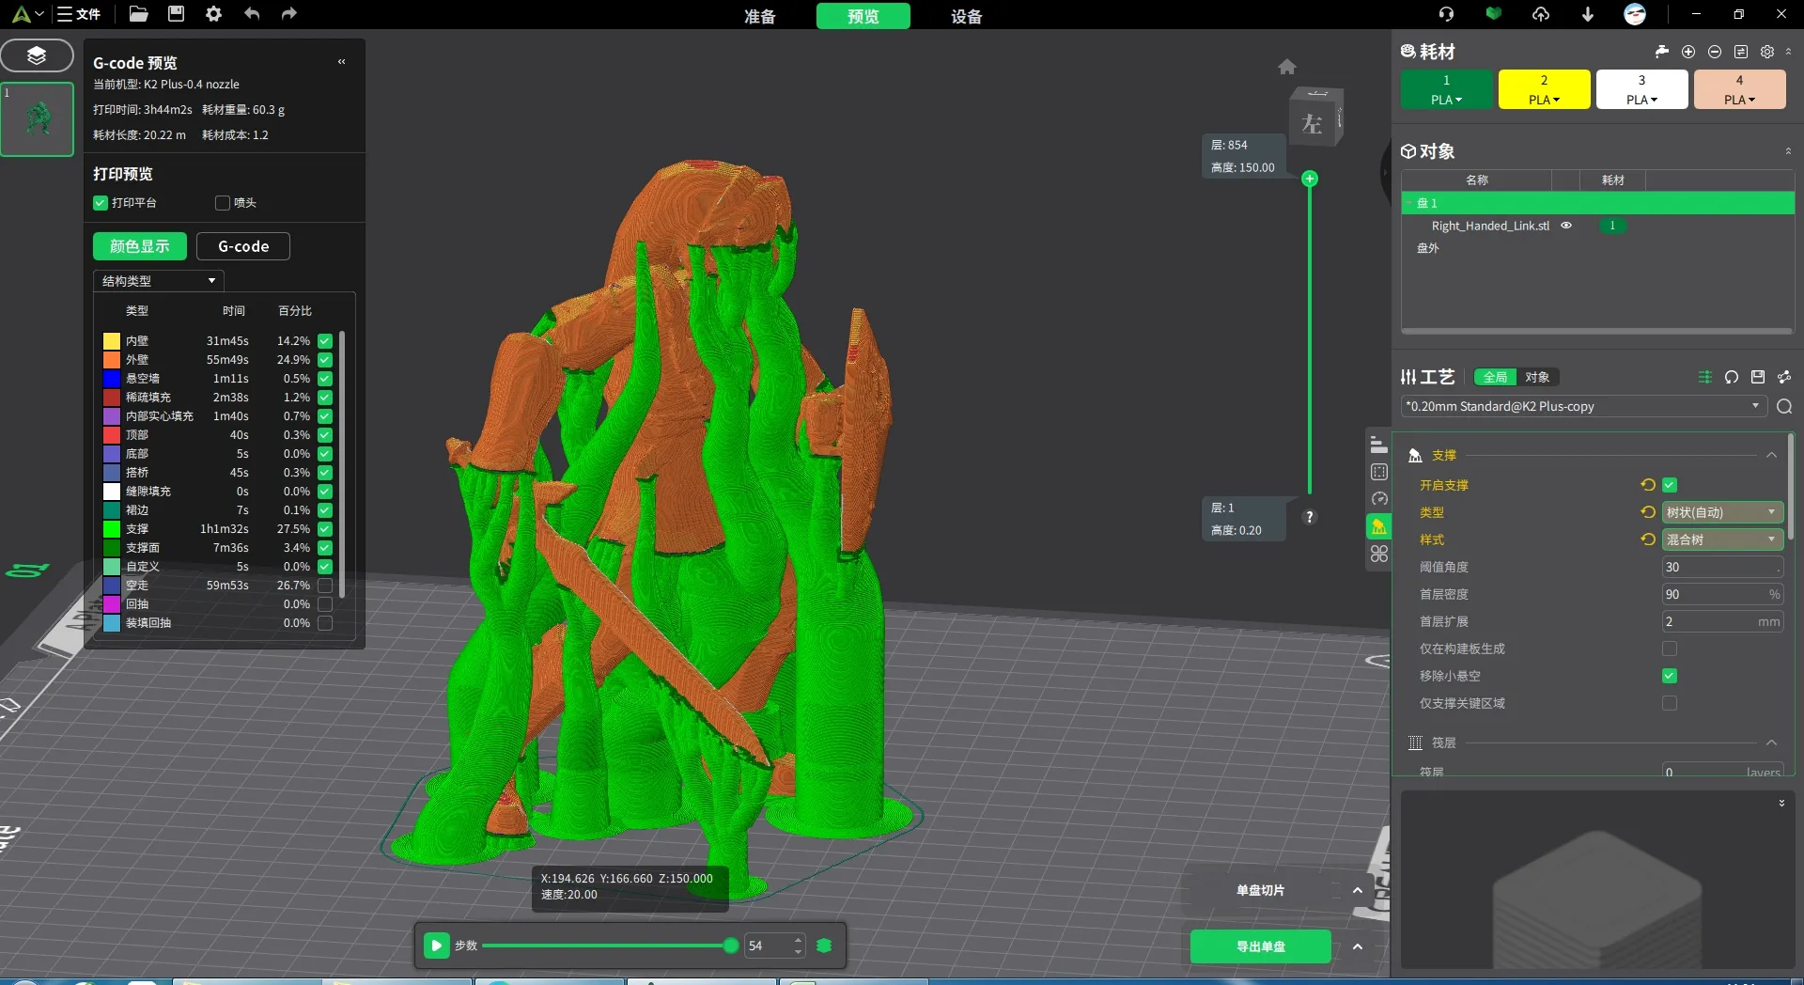Redo the last action
This screenshot has width=1804, height=985.
(289, 14)
